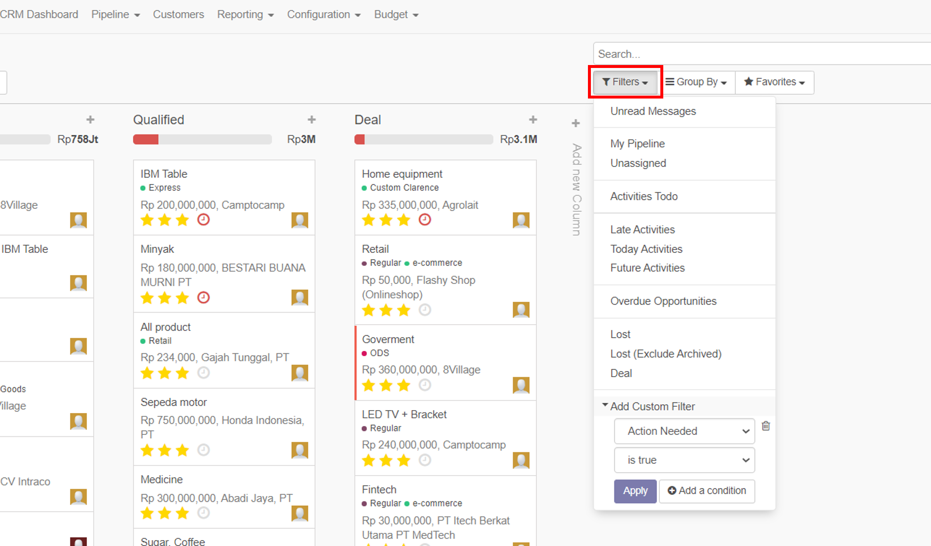Viewport: 931px width, 546px height.
Task: Click the leftmost column progress bar beside Rp758Jt
Action: 25,140
